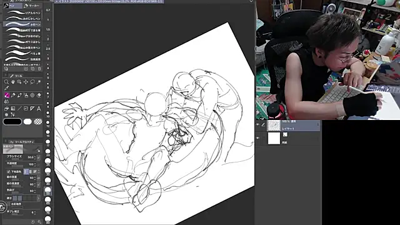The width and height of the screenshot is (400, 225).
Task: Pick the Lasso selection tool
Action: pyautogui.click(x=32, y=82)
